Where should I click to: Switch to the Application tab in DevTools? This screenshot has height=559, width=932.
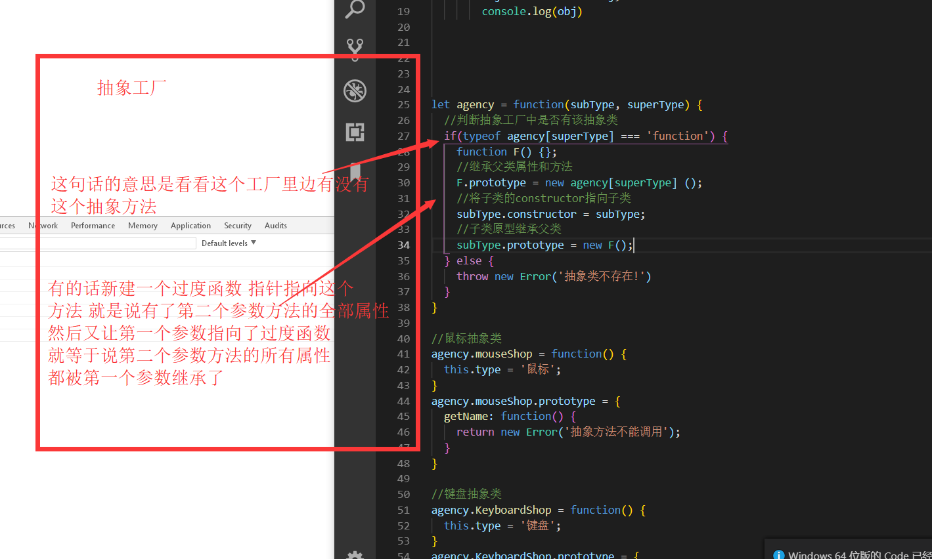click(x=190, y=226)
